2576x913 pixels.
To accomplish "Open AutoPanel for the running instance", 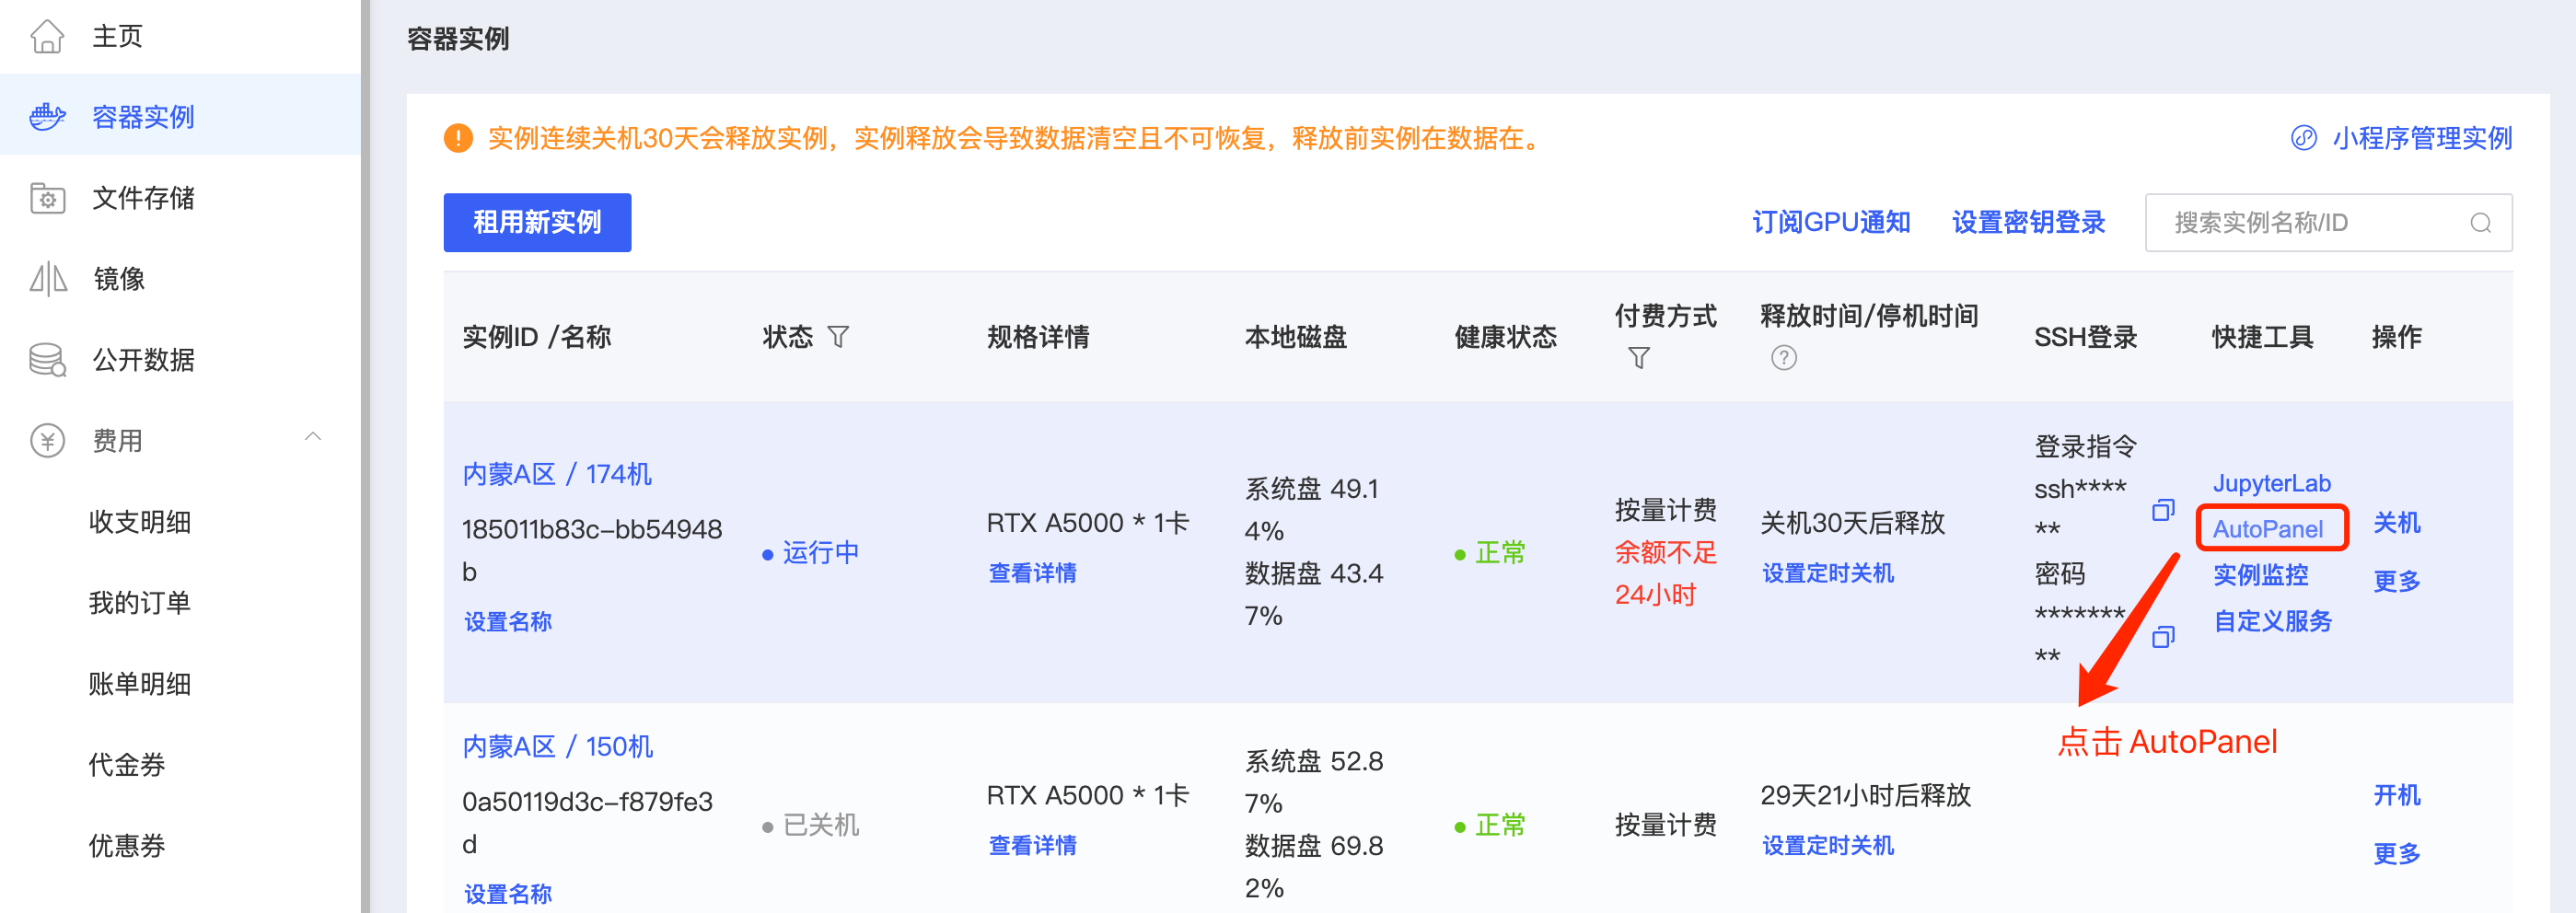I will point(2268,529).
